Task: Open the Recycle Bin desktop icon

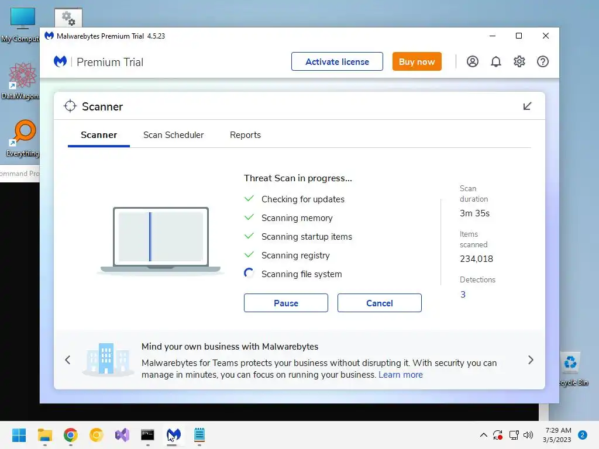Action: [572, 369]
